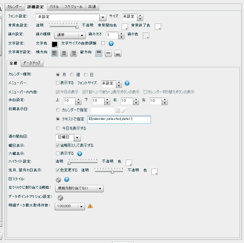This screenshot has height=243, width=244.
Task: Increase メニューバー フォントサイズ stepper
Action: pyautogui.click(x=119, y=82)
